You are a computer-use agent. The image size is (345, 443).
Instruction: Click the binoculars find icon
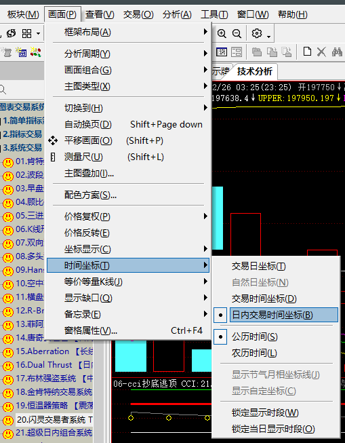click(337, 52)
